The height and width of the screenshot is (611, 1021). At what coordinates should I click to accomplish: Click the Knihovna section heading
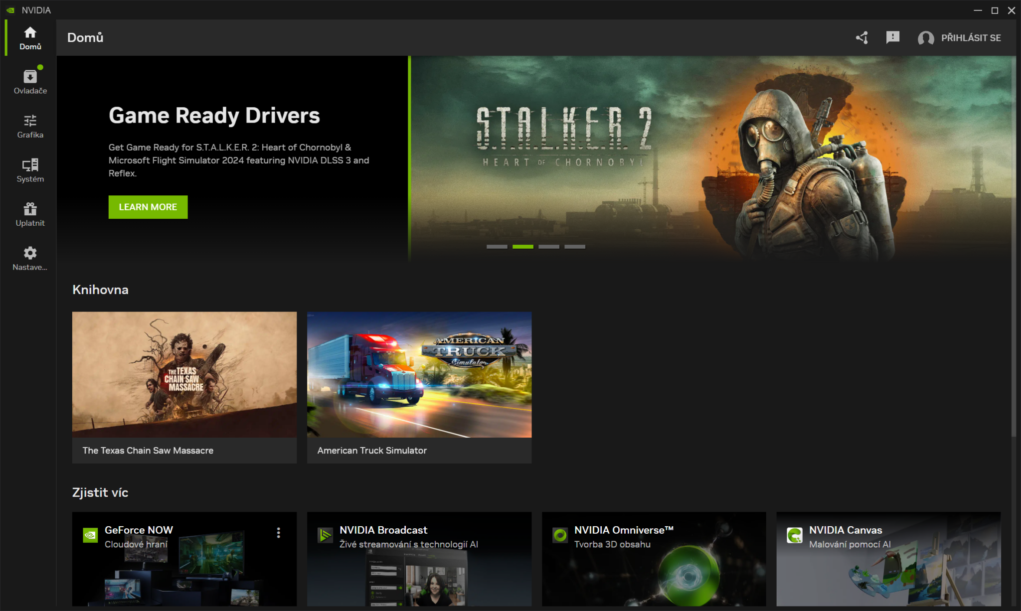click(x=100, y=290)
